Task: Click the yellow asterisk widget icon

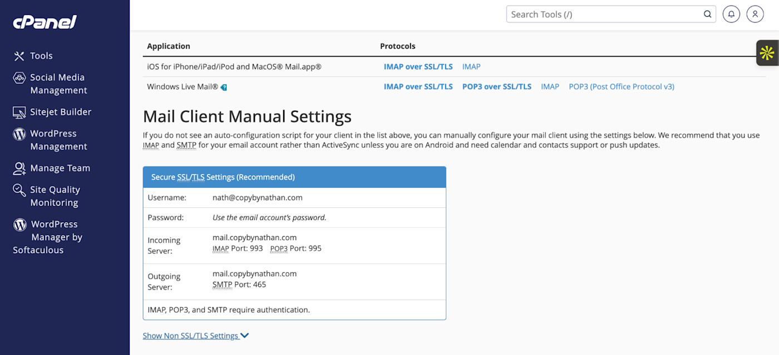Action: [x=767, y=53]
